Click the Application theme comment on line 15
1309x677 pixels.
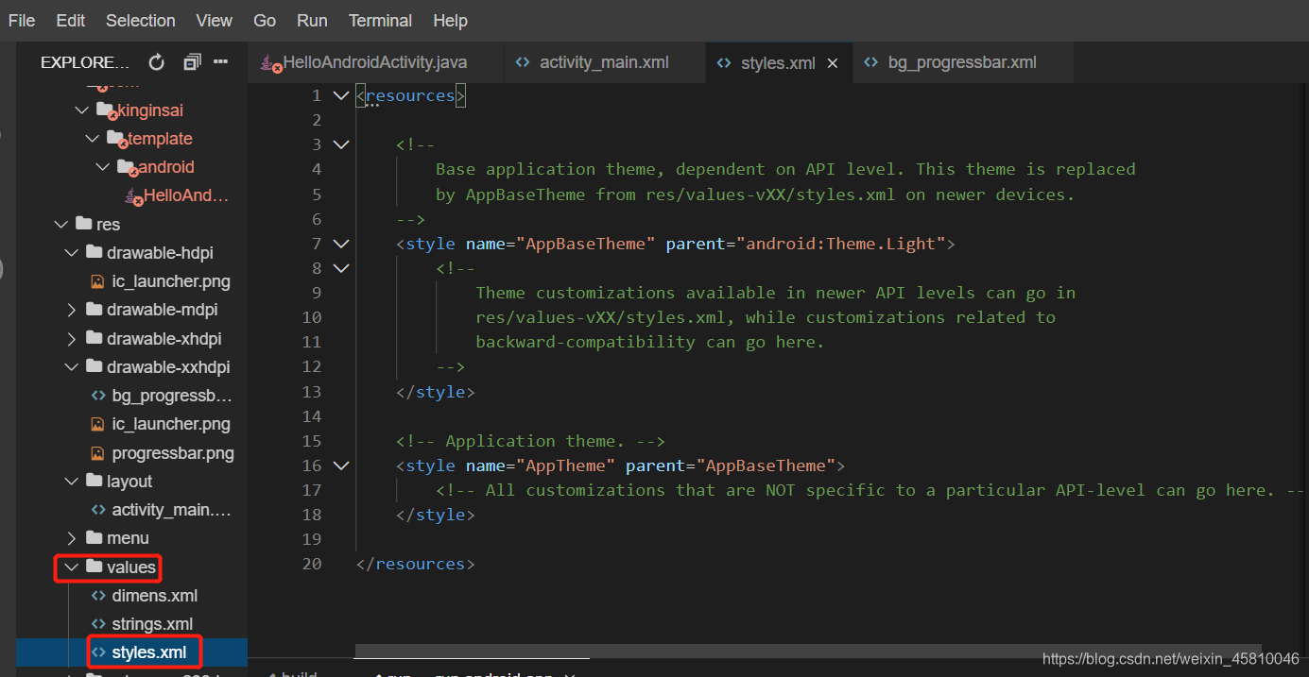531,441
